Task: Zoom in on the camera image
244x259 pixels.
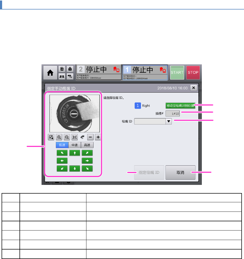Action: (x=59, y=137)
